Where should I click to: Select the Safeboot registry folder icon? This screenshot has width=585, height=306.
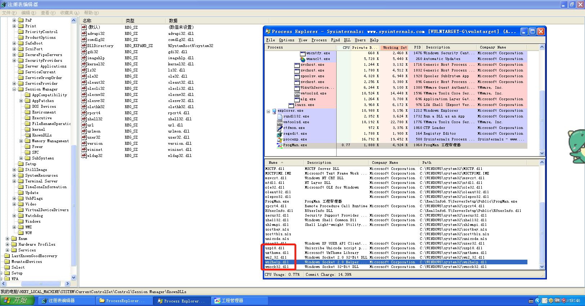[x=21, y=43]
